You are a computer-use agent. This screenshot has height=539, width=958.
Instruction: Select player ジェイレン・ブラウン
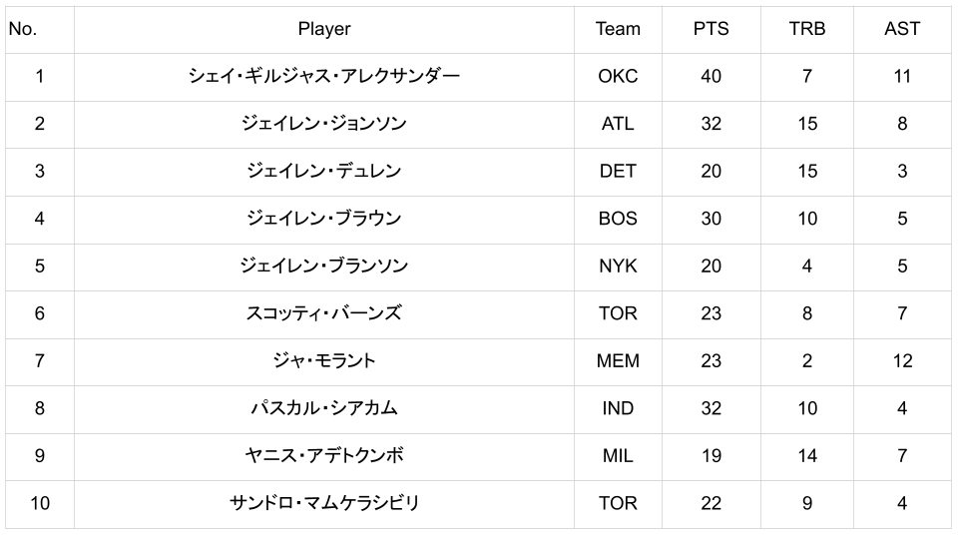[323, 219]
